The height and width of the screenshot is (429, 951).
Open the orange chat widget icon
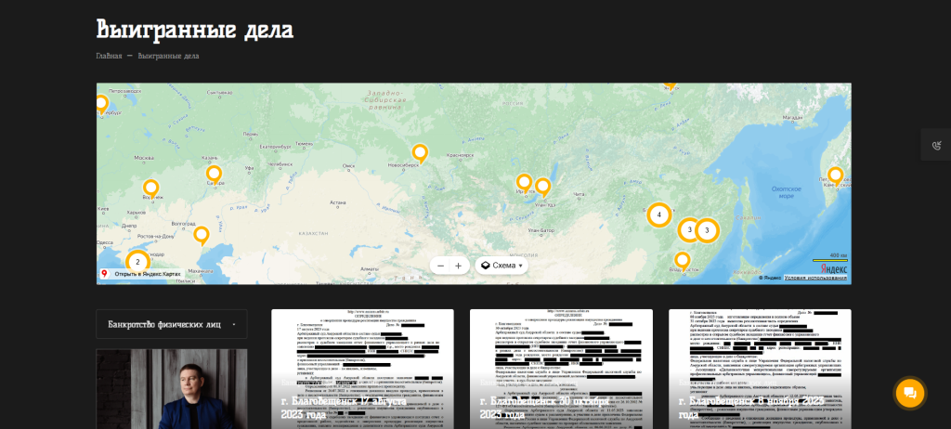tap(909, 393)
